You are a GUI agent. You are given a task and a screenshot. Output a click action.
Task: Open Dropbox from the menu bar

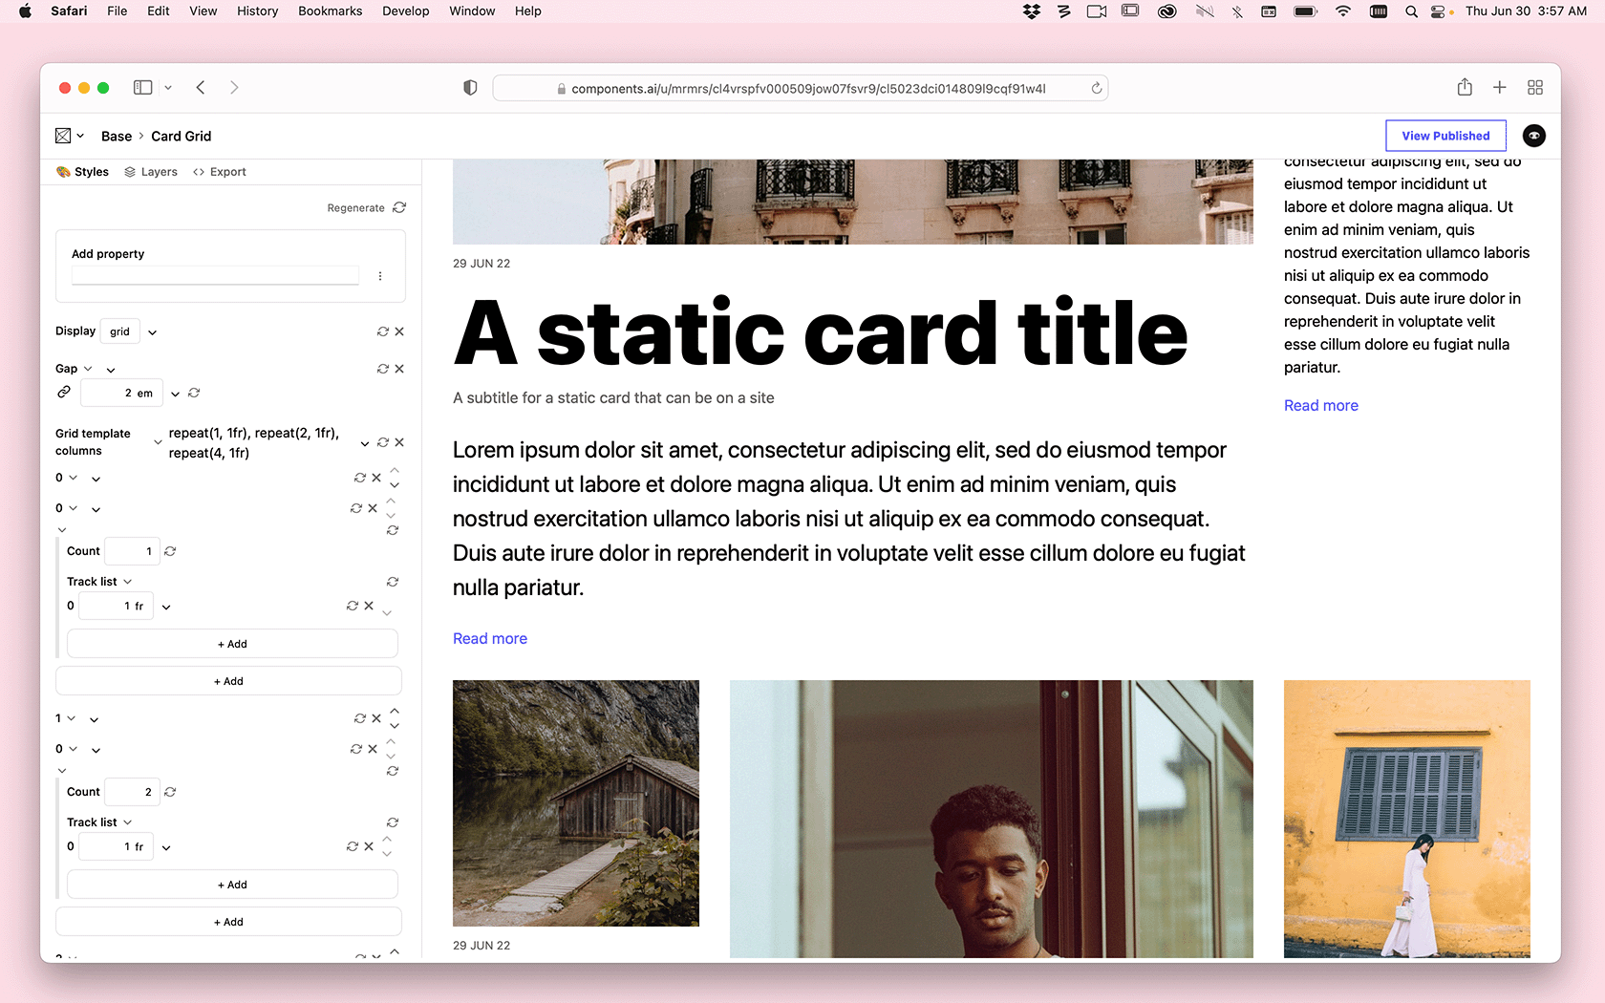coord(1032,11)
